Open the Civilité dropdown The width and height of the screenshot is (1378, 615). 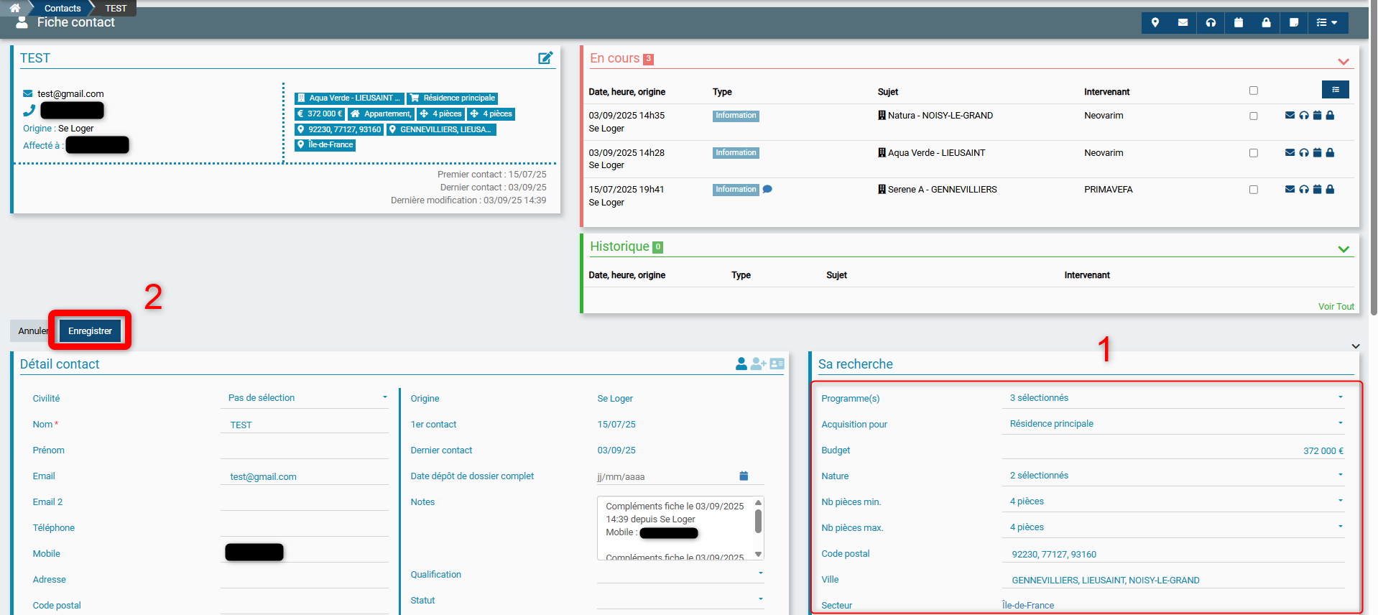[305, 398]
